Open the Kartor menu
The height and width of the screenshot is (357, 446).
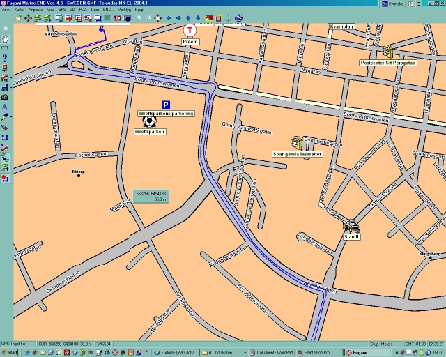pyautogui.click(x=20, y=10)
